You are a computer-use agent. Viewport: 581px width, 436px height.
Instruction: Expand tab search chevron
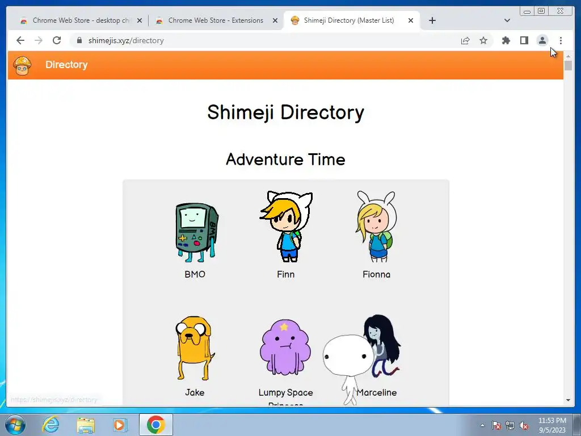pyautogui.click(x=507, y=20)
